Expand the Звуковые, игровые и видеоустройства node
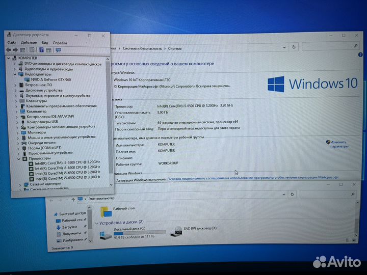Viewport: 367px width, 275px height. (16, 96)
